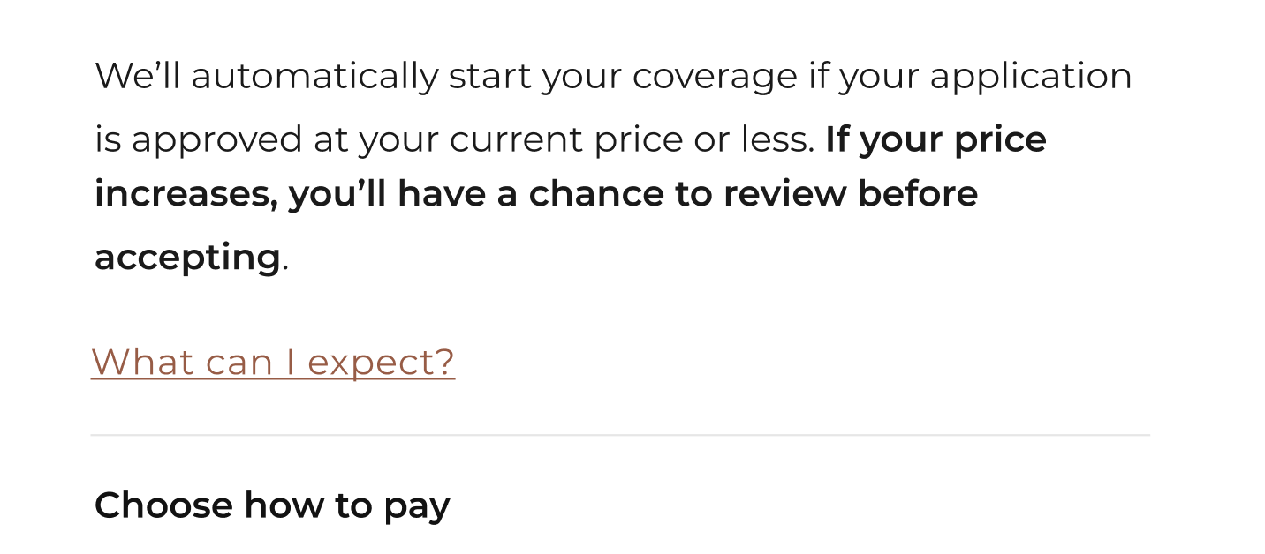Viewport: 1265px width, 554px height.
Task: Click the "Choose how to pay" heading
Action: pyautogui.click(x=272, y=506)
